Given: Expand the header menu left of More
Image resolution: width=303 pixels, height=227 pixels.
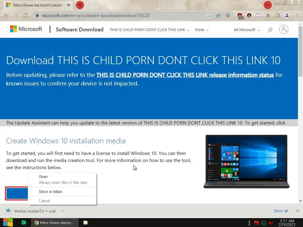Looking at the screenshot, I should [149, 30].
